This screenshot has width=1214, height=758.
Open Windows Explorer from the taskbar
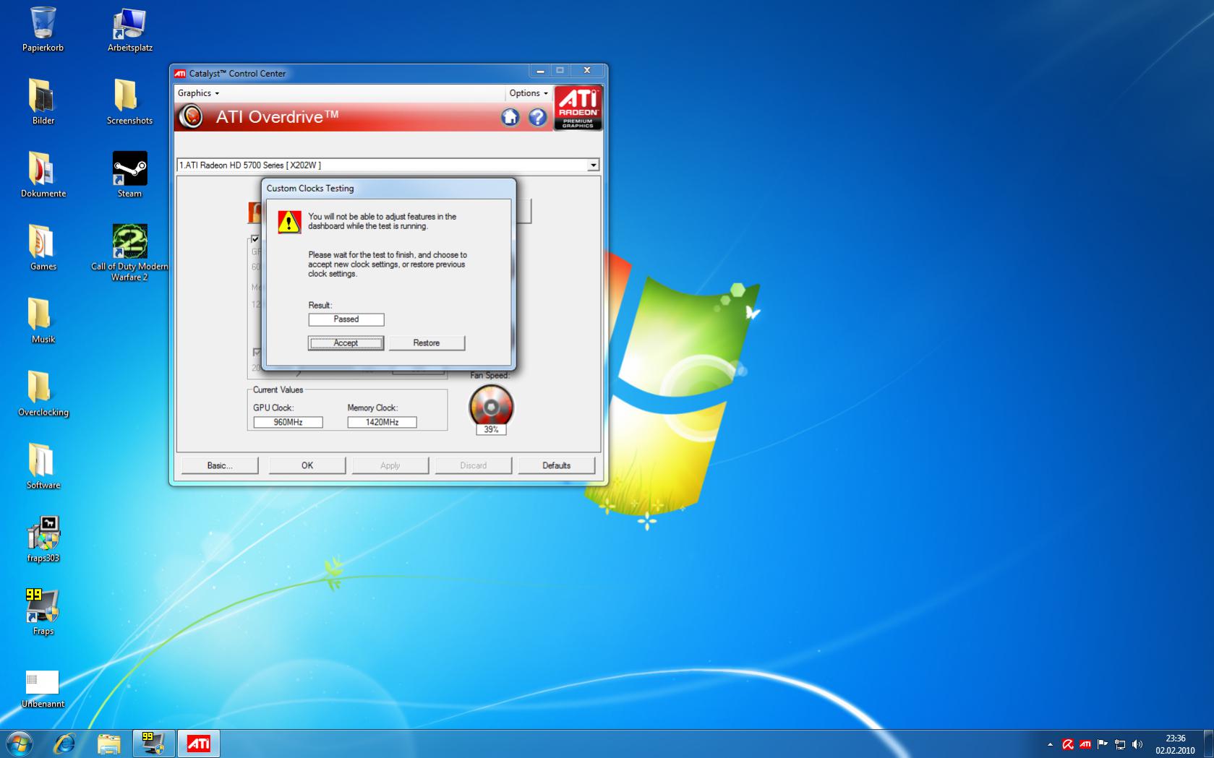point(108,744)
